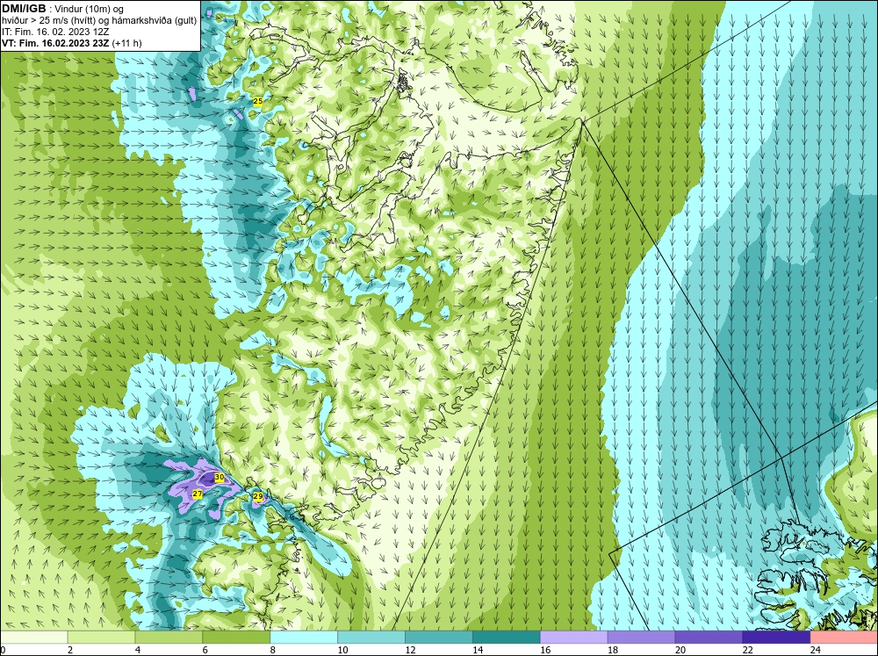Viewport: 878px width, 656px height.
Task: Click the 8–10 m/s pale cyan legend swatch
Action: 304,638
